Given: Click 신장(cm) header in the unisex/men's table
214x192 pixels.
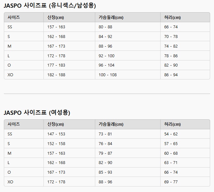Looking at the screenshot, I should click(55, 17).
